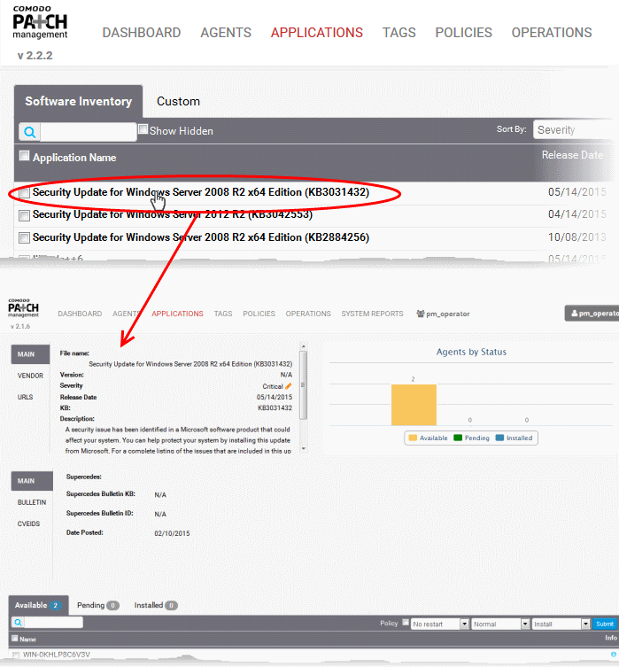
Task: Tick the Show Hidden checkbox
Action: point(143,129)
